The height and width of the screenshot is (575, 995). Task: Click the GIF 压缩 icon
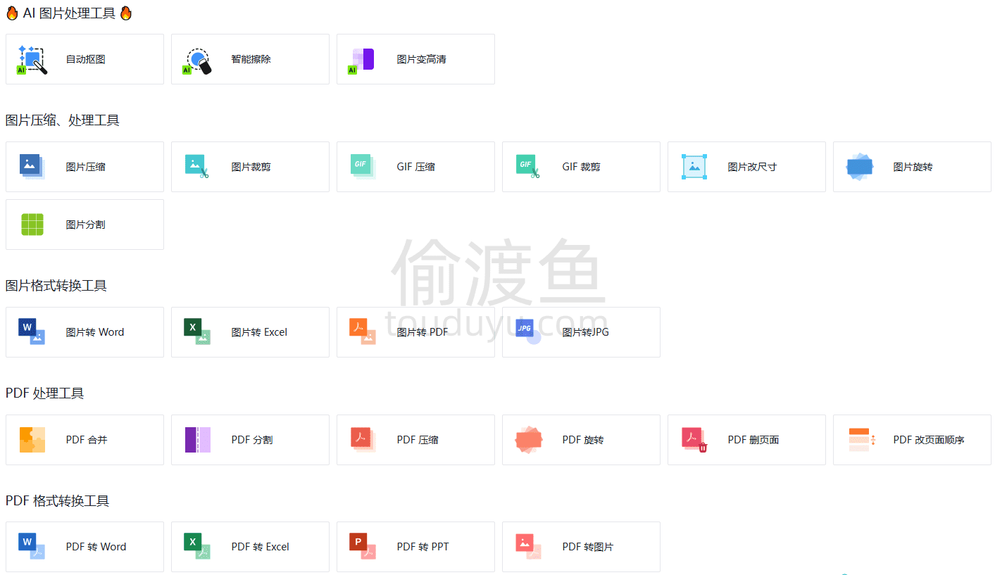(x=363, y=167)
